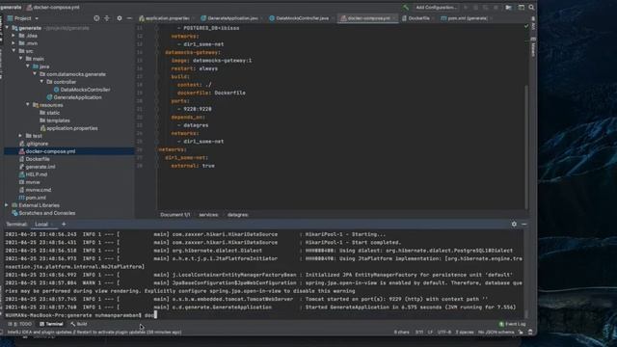The width and height of the screenshot is (617, 347).
Task: Click the Document 1/1 breadcrumb
Action: (175, 215)
